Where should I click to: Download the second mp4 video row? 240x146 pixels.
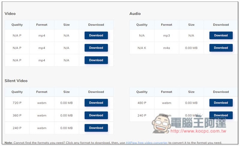(x=96, y=48)
